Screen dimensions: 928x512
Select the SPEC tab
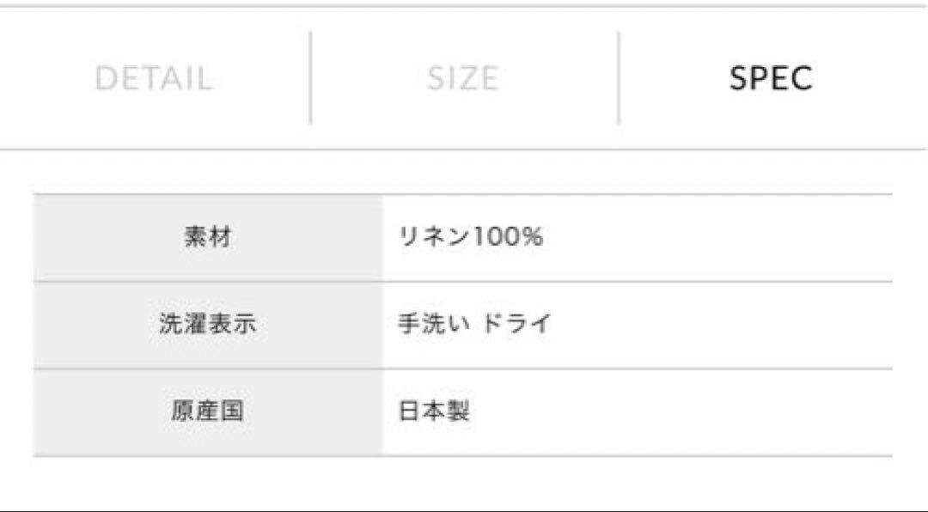tap(771, 78)
